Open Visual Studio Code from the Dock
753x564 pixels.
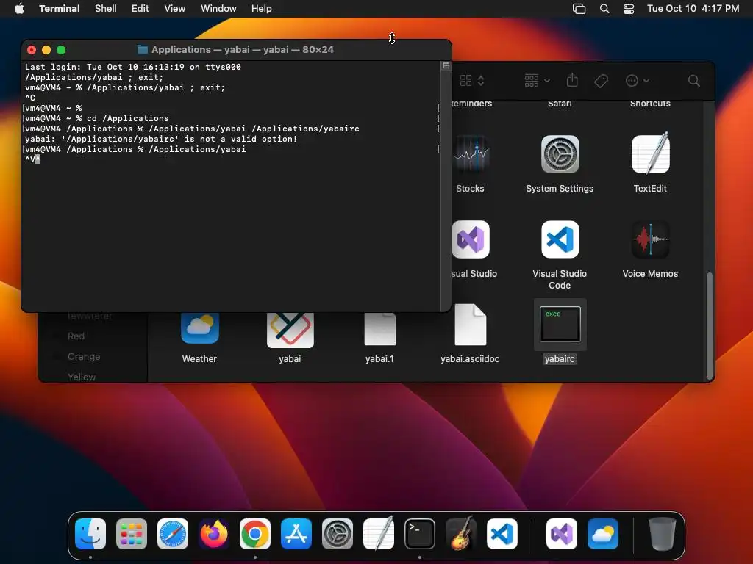click(502, 534)
